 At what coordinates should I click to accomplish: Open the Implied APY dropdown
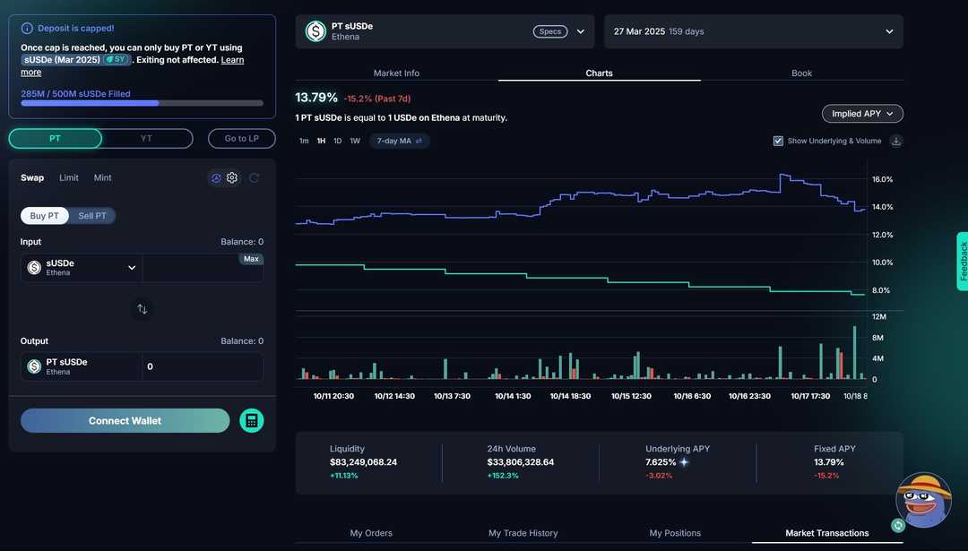pos(861,113)
